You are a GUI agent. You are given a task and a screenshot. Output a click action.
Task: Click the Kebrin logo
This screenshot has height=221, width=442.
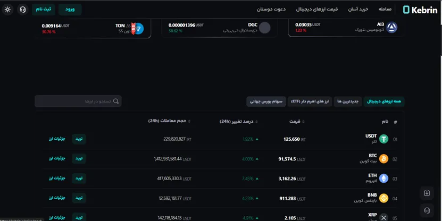point(420,10)
